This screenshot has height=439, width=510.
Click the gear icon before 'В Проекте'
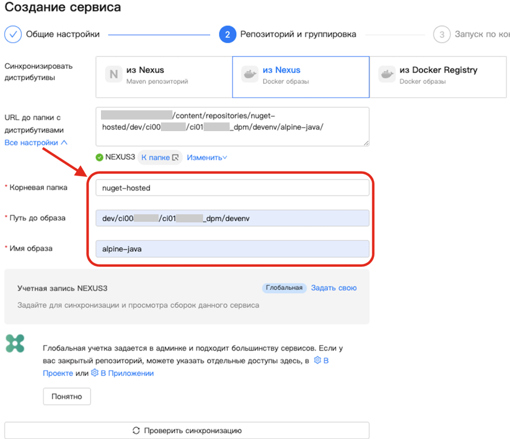pyautogui.click(x=317, y=360)
